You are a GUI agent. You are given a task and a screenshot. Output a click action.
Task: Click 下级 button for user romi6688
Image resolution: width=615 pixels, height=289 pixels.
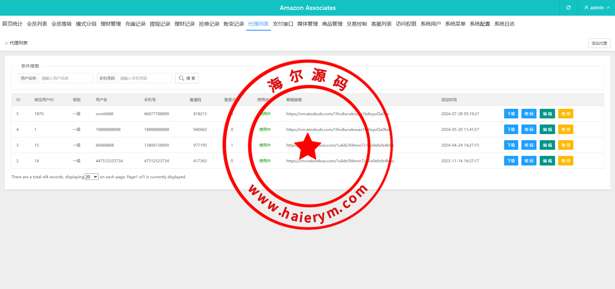click(x=511, y=114)
